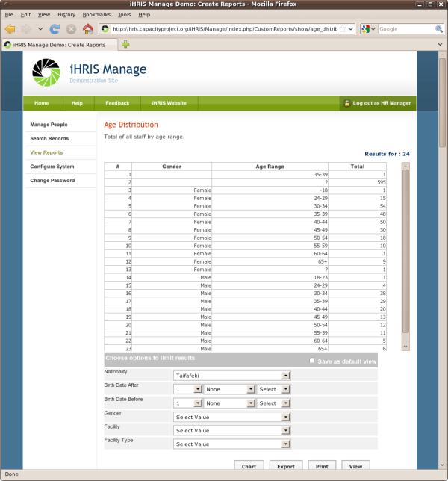This screenshot has width=448, height=481.
Task: Open the Nationality dropdown
Action: [231, 376]
